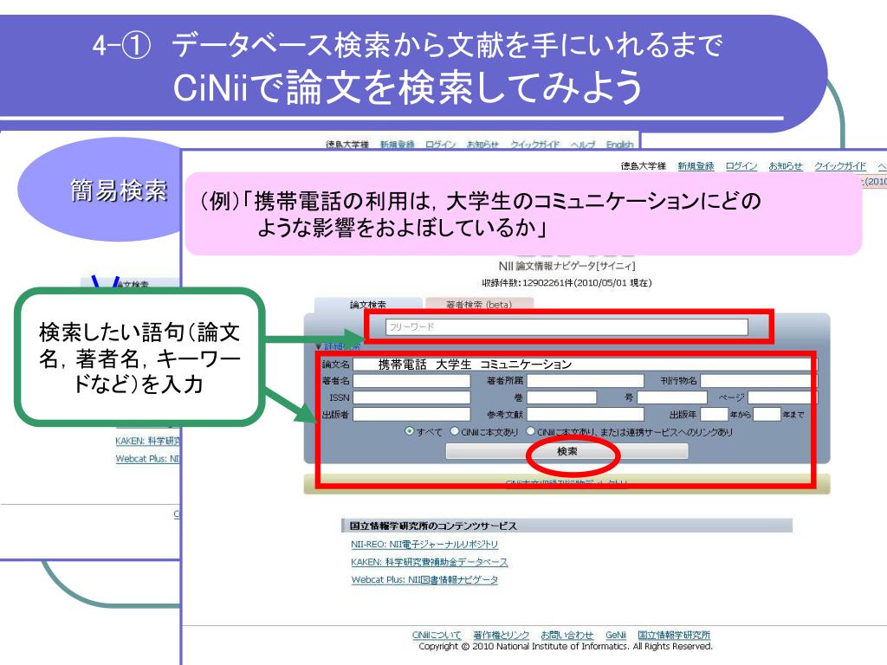The image size is (887, 665).
Task: Open クイックガイド link in back window
Action: click(534, 145)
